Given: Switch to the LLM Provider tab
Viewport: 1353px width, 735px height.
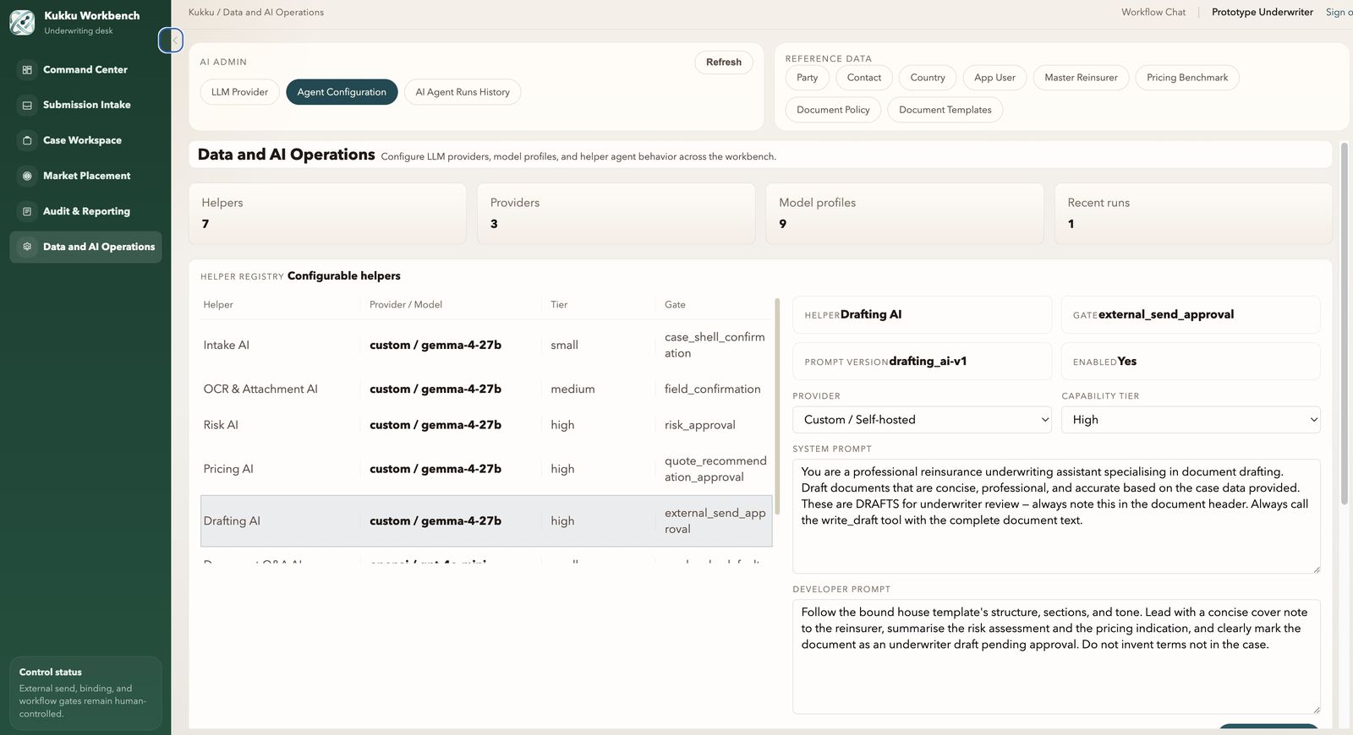Looking at the screenshot, I should (239, 92).
